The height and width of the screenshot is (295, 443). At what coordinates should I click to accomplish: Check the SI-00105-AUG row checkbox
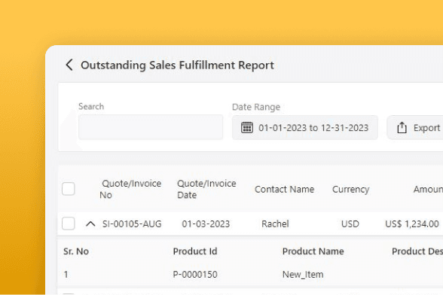(x=69, y=224)
